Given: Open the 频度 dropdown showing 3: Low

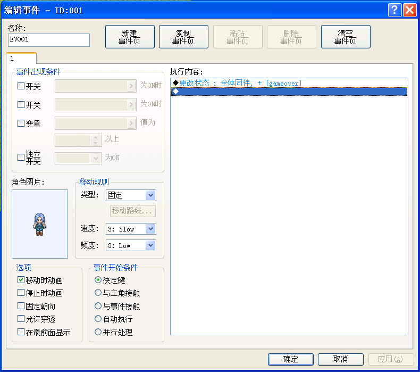Looking at the screenshot, I should [131, 245].
